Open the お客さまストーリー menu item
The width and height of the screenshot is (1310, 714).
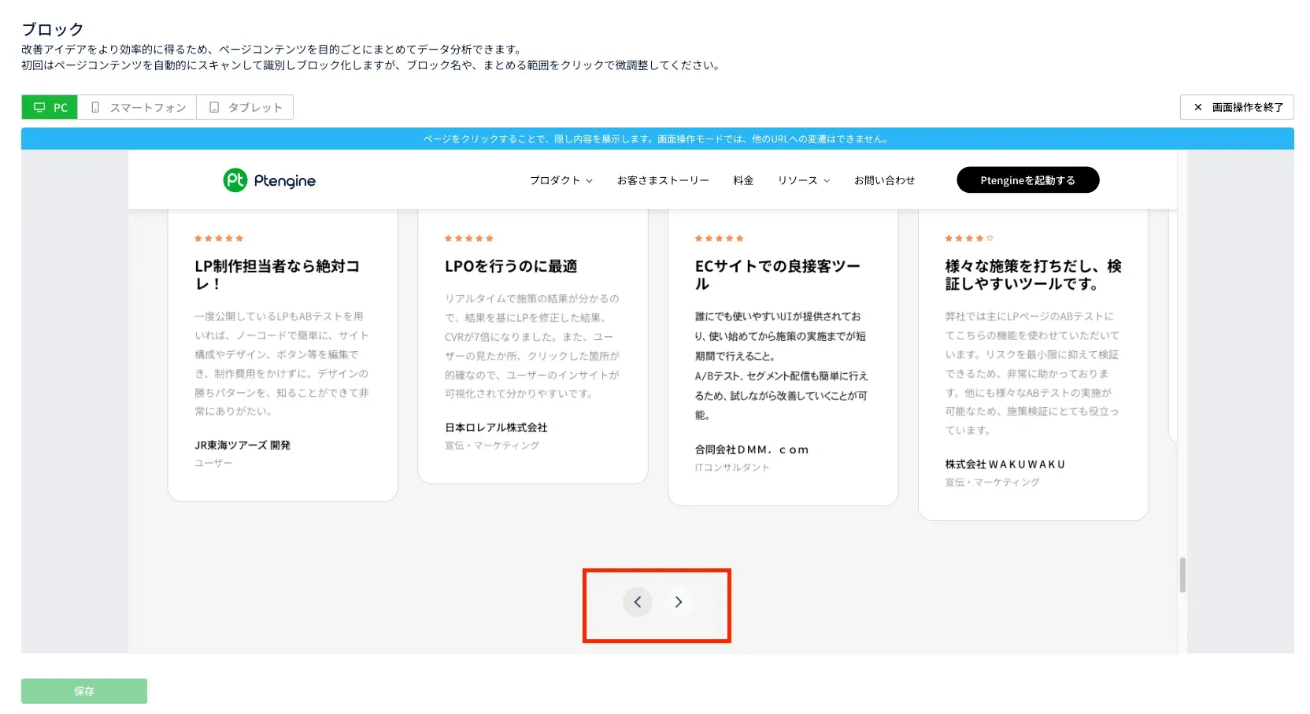(x=663, y=180)
